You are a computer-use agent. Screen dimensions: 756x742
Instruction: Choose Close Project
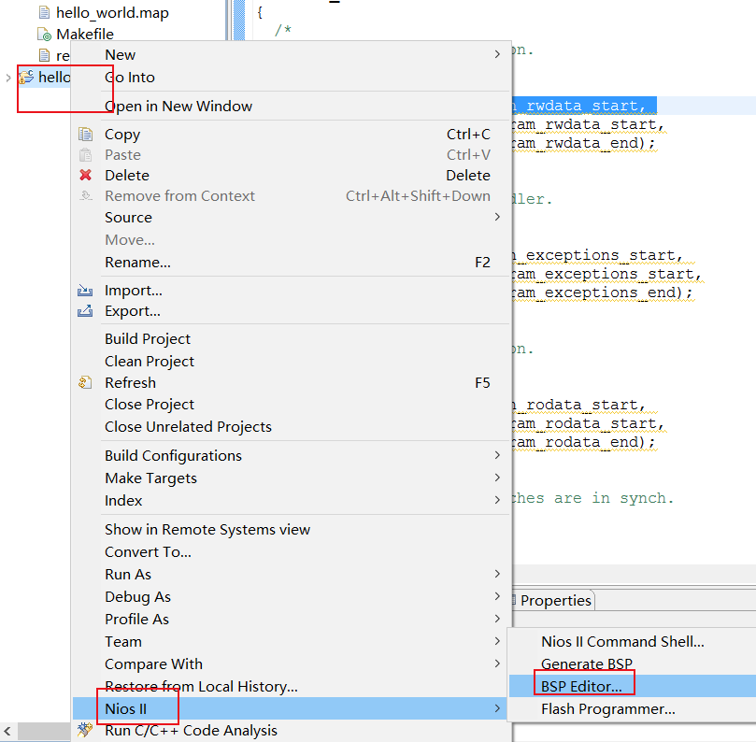(x=292, y=404)
